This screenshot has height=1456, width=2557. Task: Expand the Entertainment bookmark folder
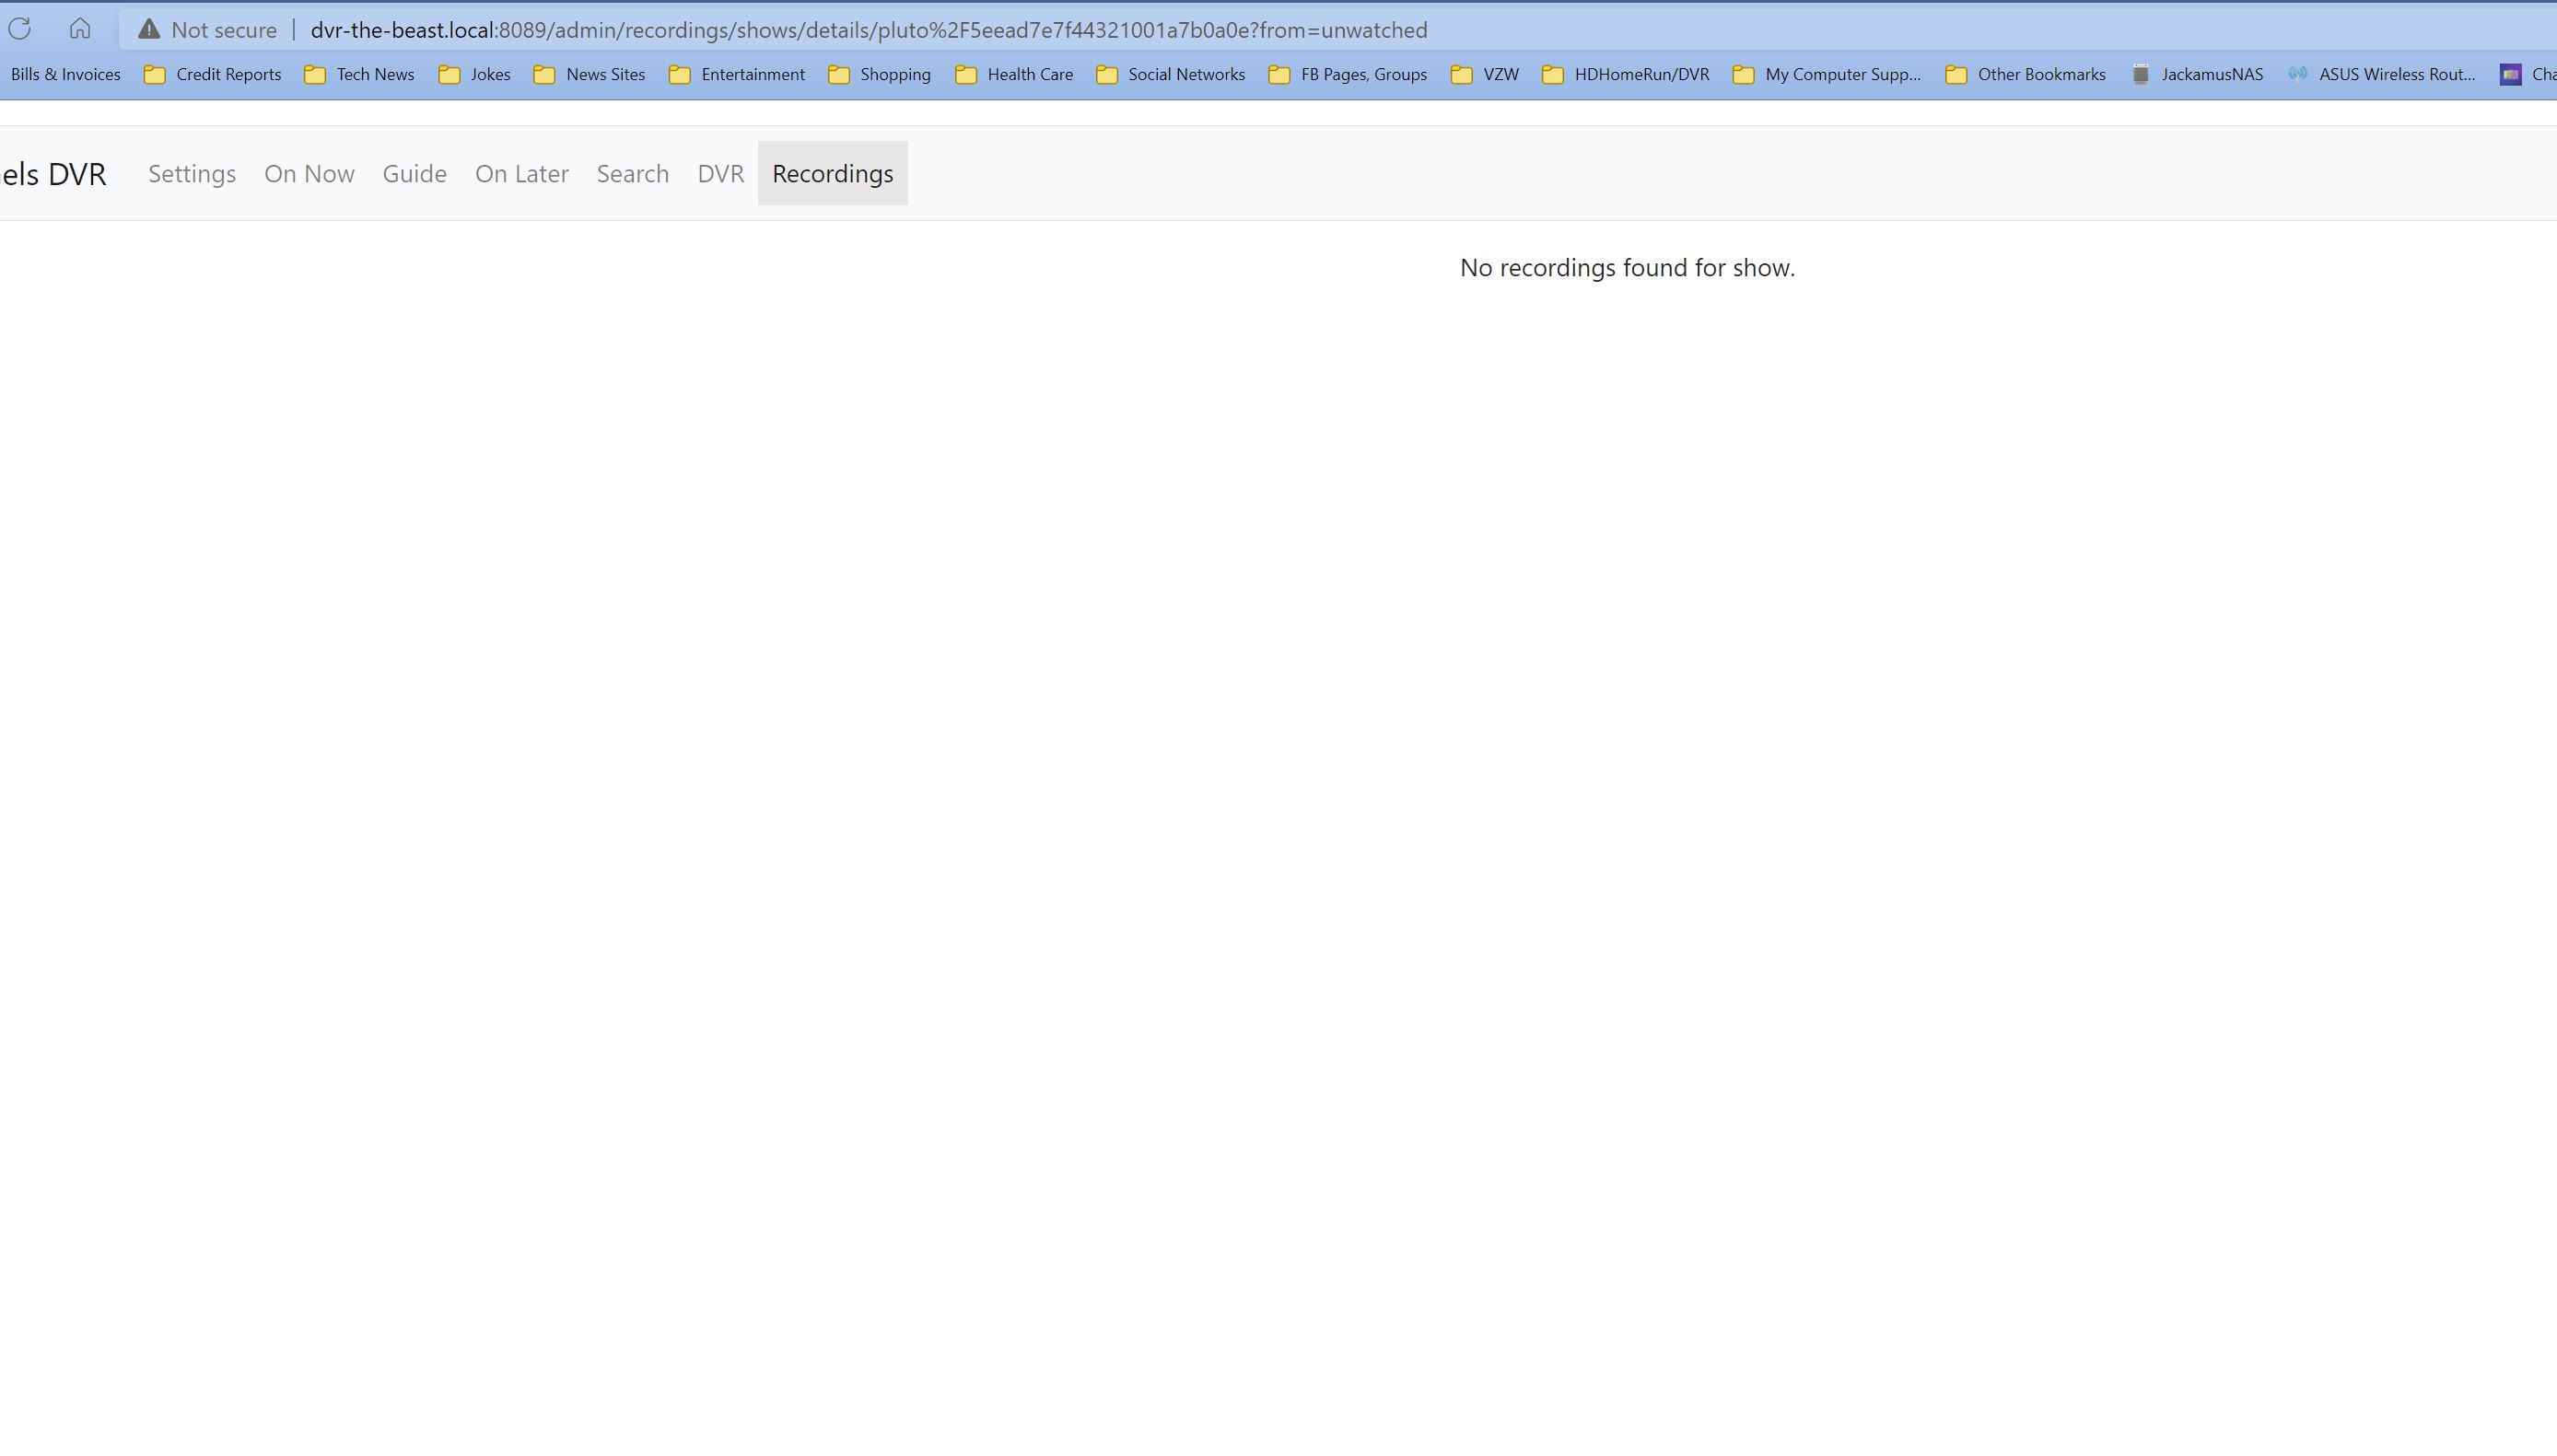point(737,74)
